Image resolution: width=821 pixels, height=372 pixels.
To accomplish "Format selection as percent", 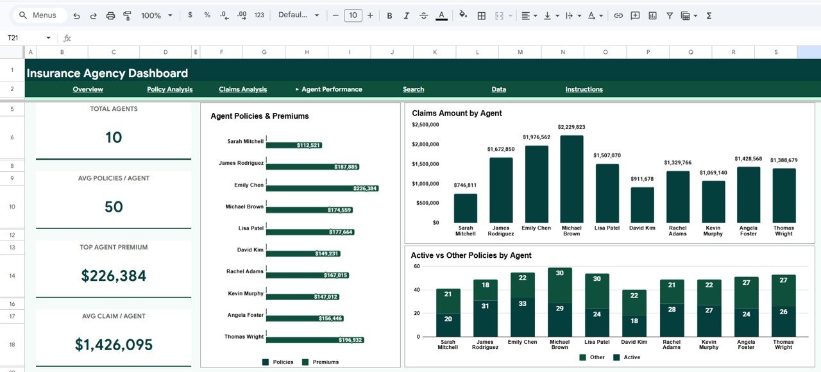I will tap(206, 15).
